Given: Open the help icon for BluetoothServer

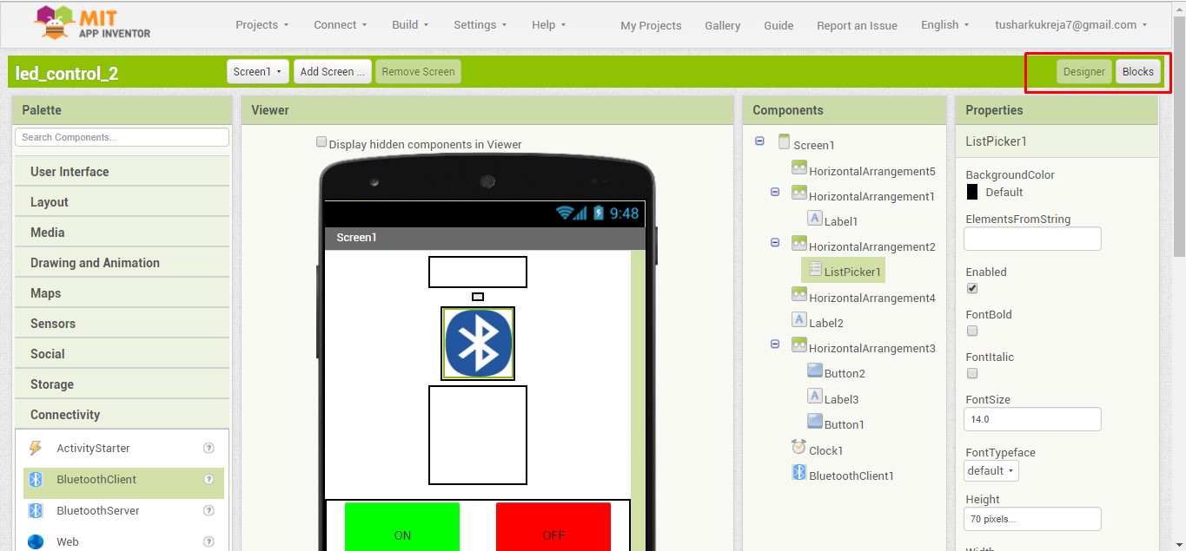Looking at the screenshot, I should coord(209,510).
